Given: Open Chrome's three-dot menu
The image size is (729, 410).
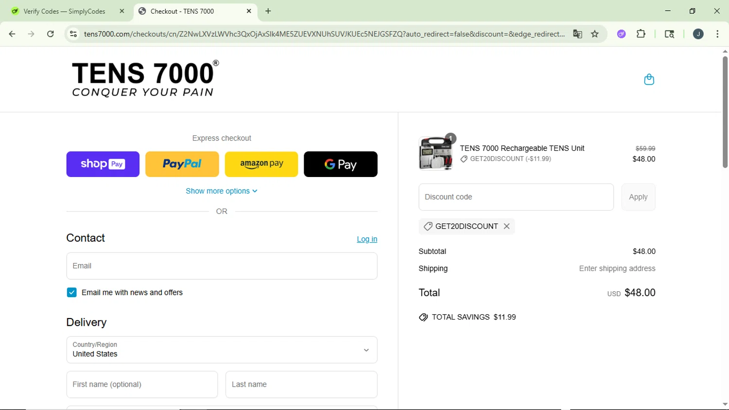Looking at the screenshot, I should pyautogui.click(x=717, y=34).
